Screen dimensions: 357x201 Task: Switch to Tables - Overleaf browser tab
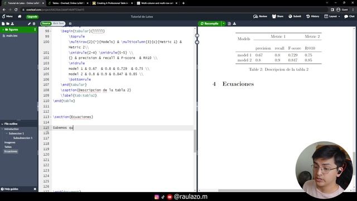click(68, 3)
